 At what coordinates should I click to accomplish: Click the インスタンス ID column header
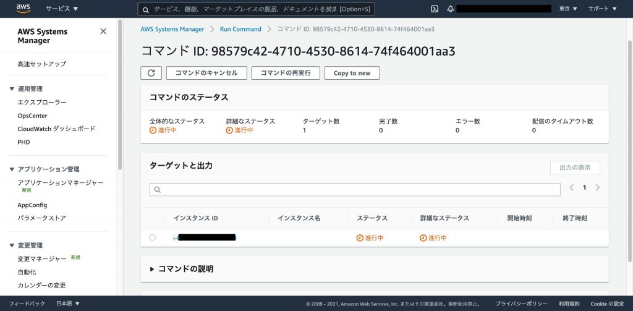[196, 218]
